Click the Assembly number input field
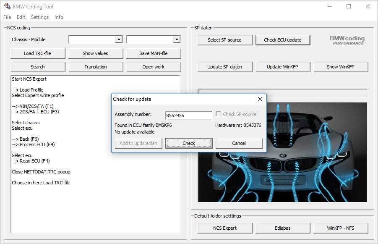The height and width of the screenshot is (244, 378). click(x=188, y=115)
